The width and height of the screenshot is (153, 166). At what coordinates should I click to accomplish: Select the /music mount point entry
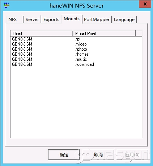[x=81, y=59]
